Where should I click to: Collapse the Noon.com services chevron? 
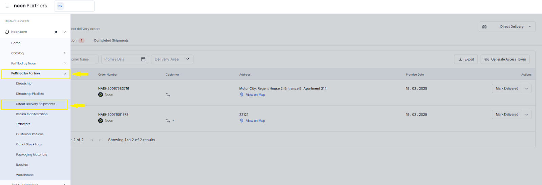[65, 32]
